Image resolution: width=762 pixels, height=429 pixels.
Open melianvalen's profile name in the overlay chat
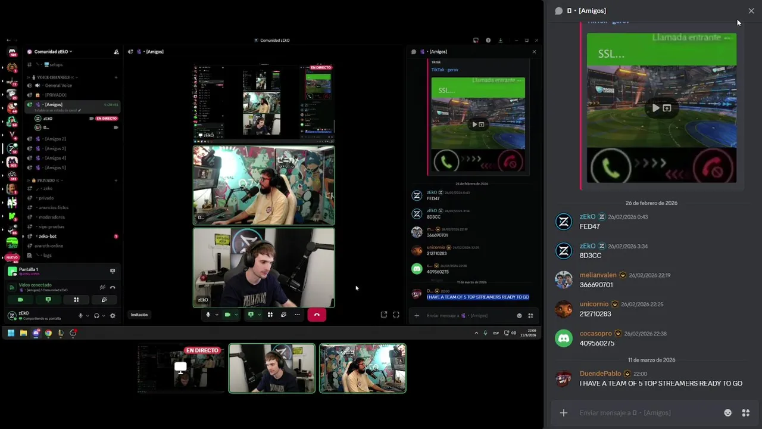click(x=598, y=275)
